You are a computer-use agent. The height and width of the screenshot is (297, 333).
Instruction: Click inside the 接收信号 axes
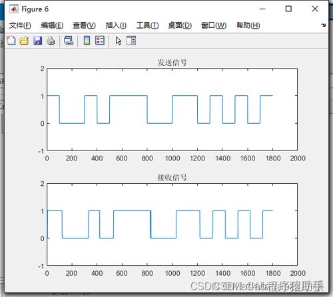click(172, 224)
